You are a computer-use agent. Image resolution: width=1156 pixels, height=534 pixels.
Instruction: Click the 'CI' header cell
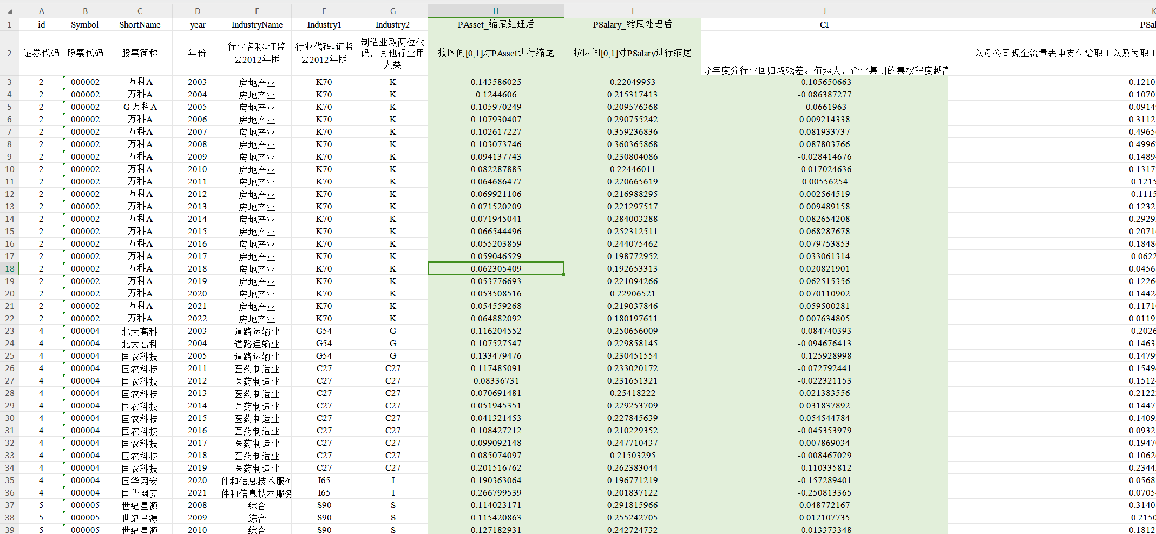824,24
